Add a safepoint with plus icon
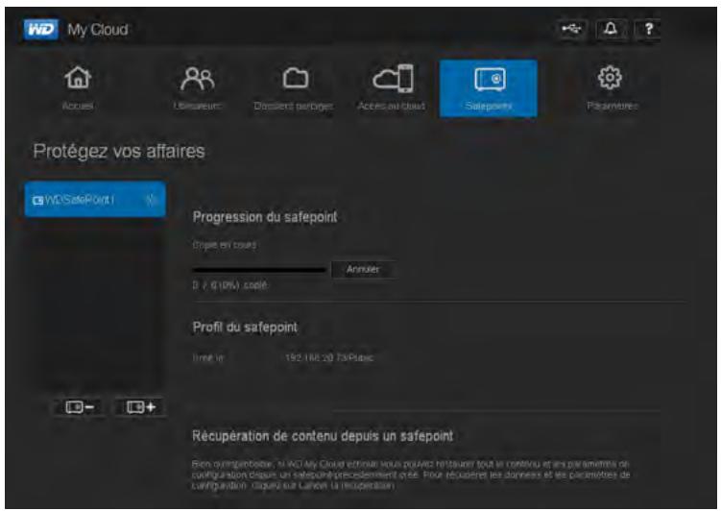Viewport: 721px width, 511px height. [x=141, y=407]
